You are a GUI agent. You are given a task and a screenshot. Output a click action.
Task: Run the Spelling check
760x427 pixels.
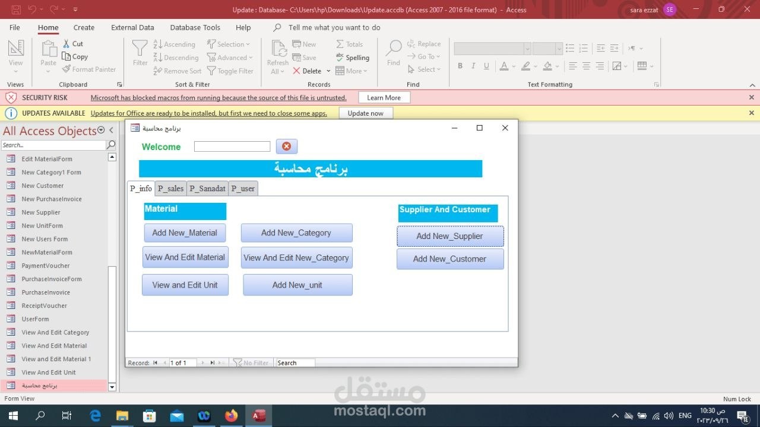tap(353, 58)
